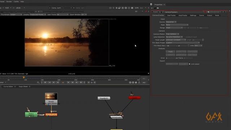Open the Cache menu
Viewport: 231px width, 130px height.
16,1
